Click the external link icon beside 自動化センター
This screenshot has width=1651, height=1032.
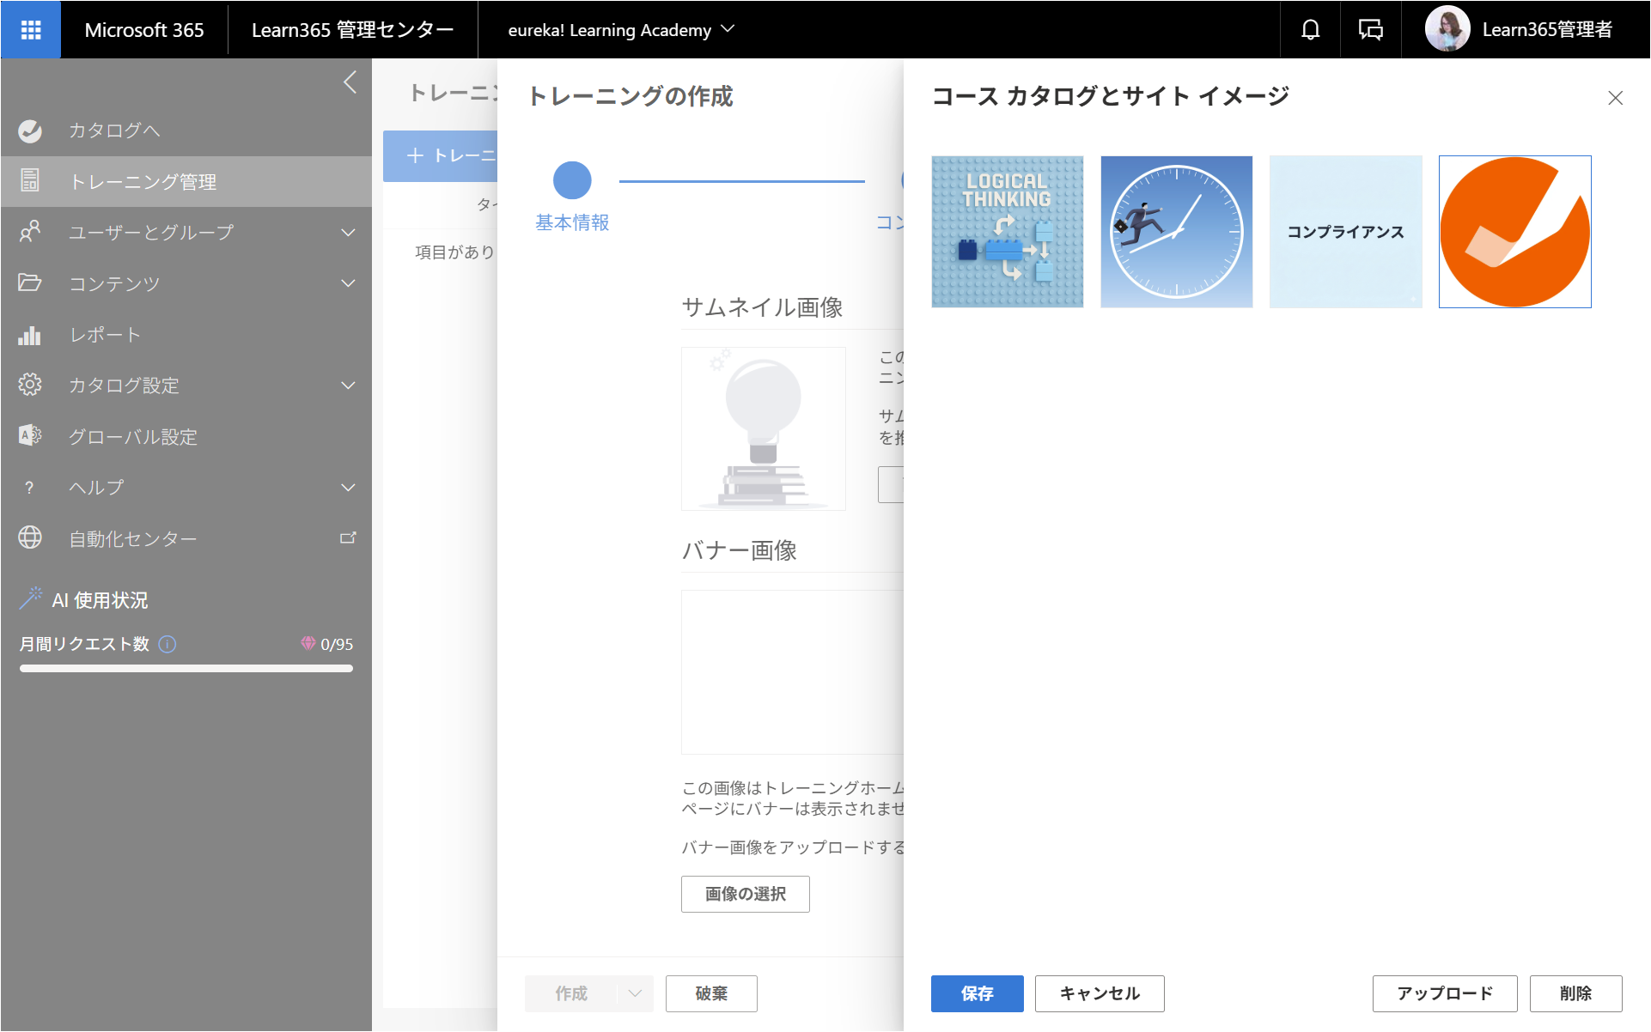(348, 538)
